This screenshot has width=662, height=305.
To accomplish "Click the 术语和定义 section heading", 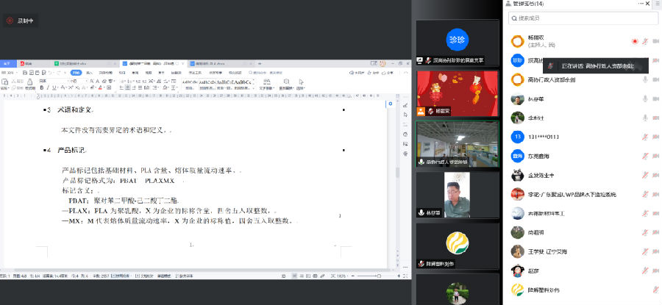I will [76, 110].
